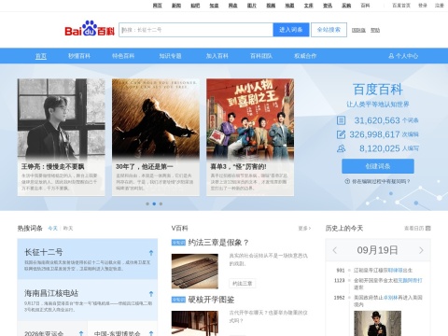Click 贴吧 in the top links
Image resolution: width=448 pixels, height=336 pixels.
(195, 6)
